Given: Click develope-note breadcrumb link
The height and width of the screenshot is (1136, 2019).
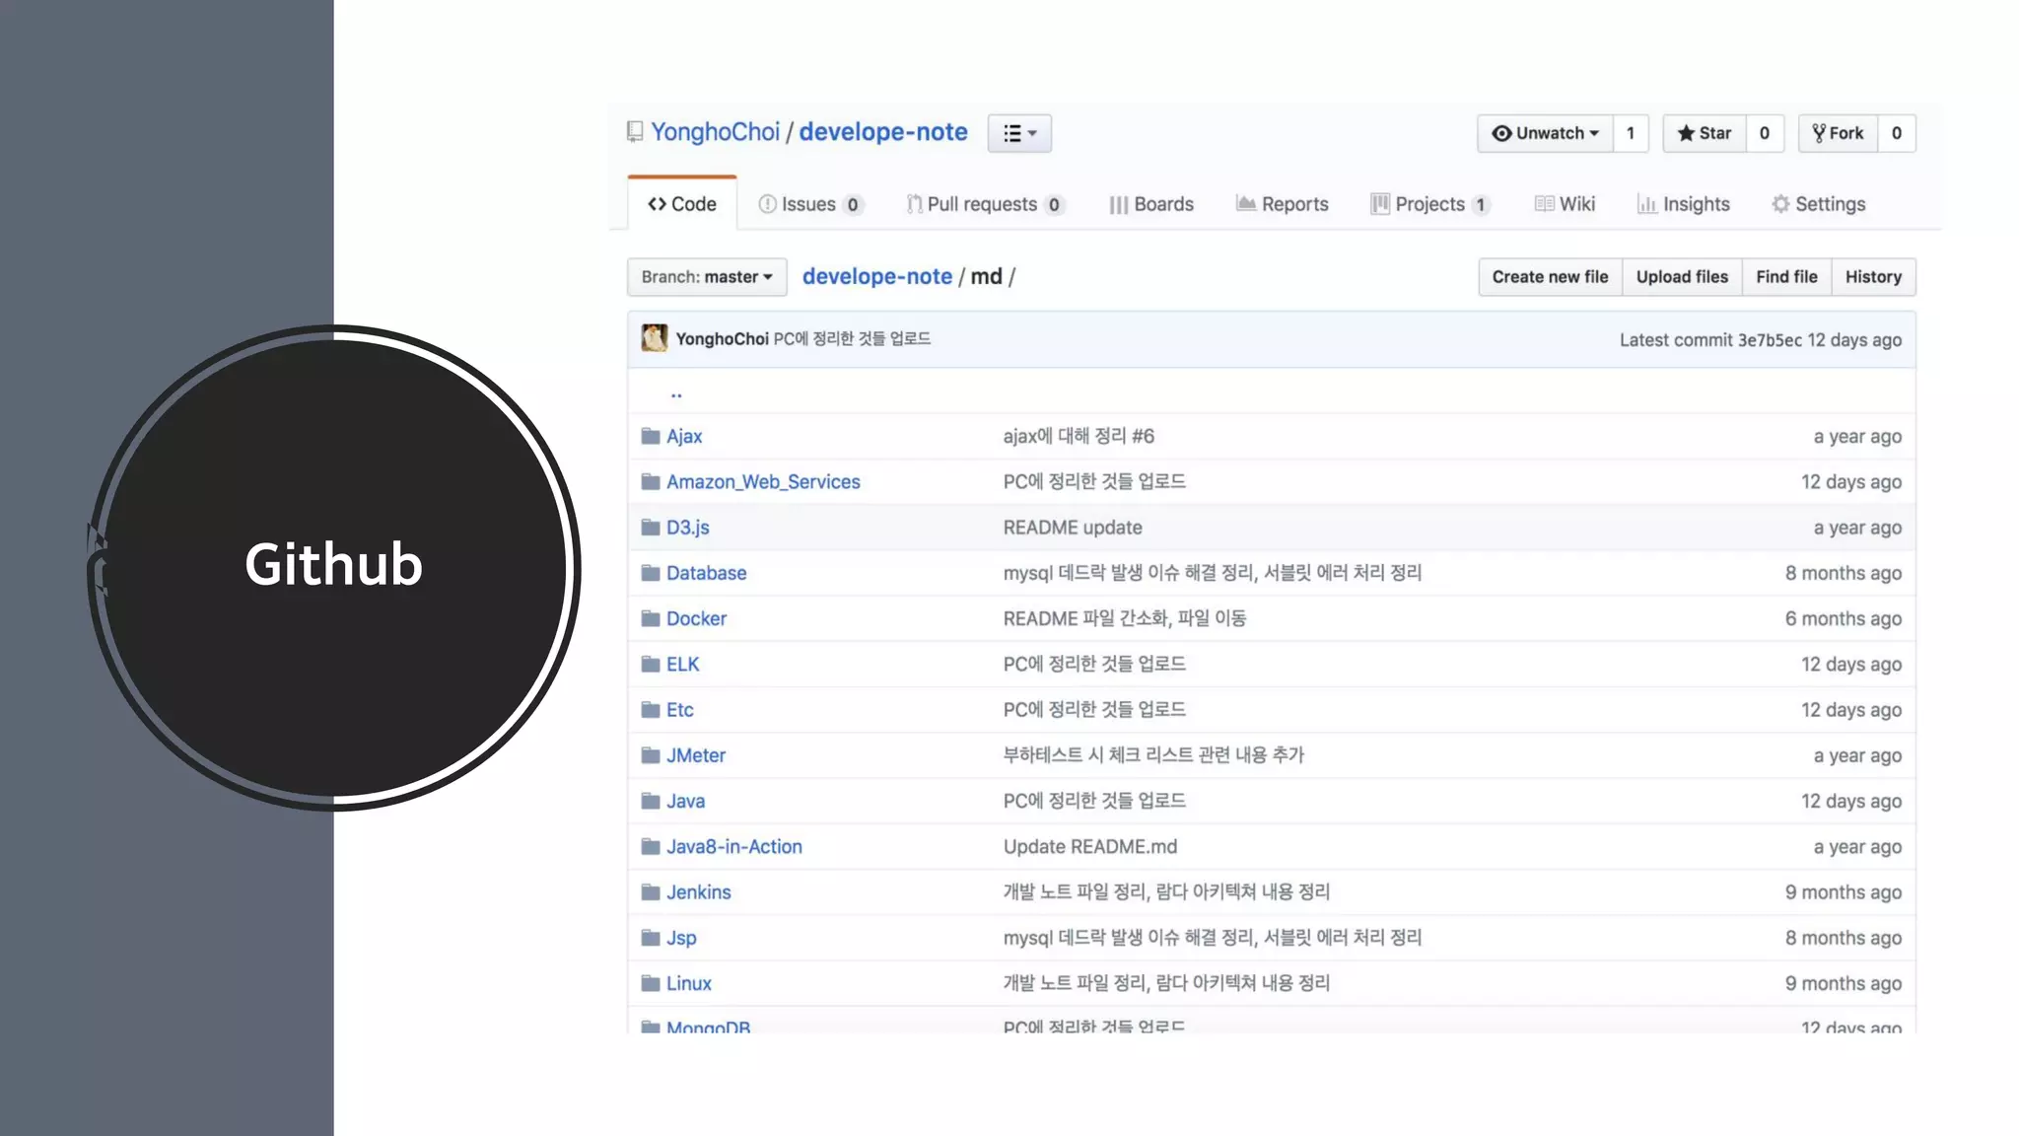Looking at the screenshot, I should click(x=877, y=277).
